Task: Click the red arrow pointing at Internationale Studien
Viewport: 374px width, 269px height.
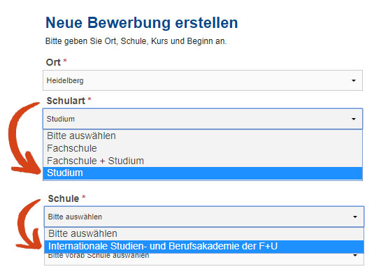Action: coord(29,224)
